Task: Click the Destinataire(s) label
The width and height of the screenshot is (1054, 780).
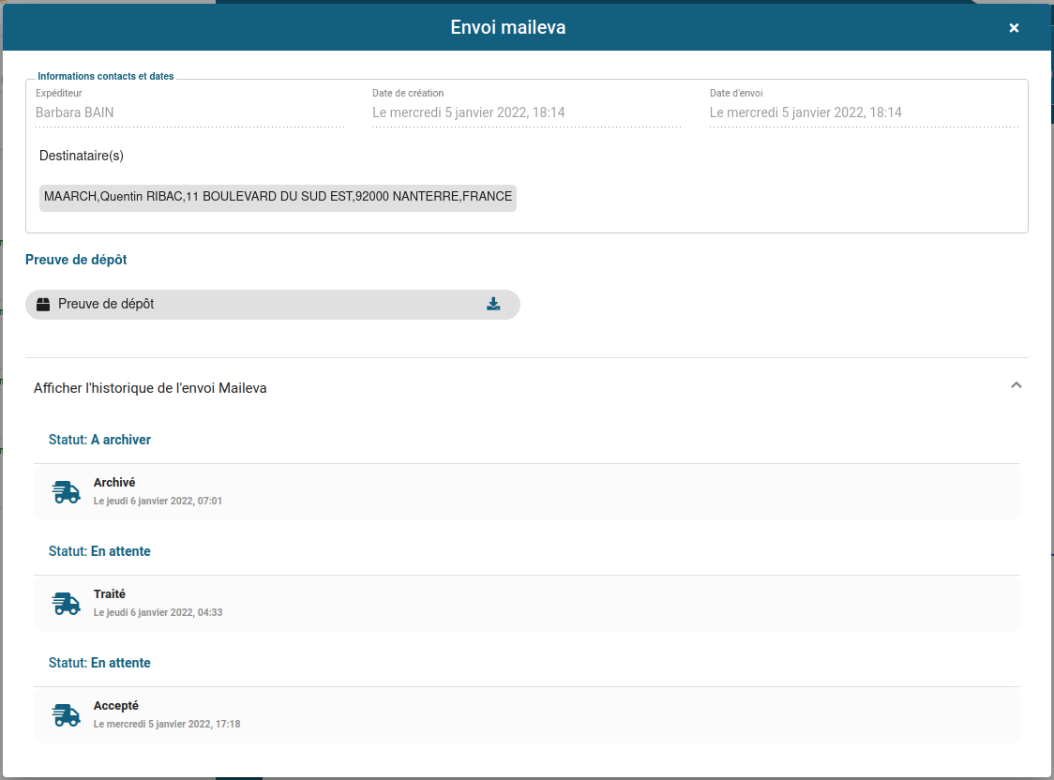Action: click(x=82, y=156)
